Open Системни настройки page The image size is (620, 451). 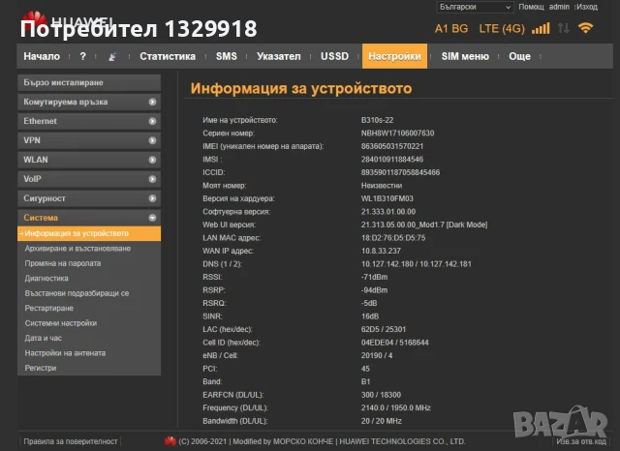[61, 323]
